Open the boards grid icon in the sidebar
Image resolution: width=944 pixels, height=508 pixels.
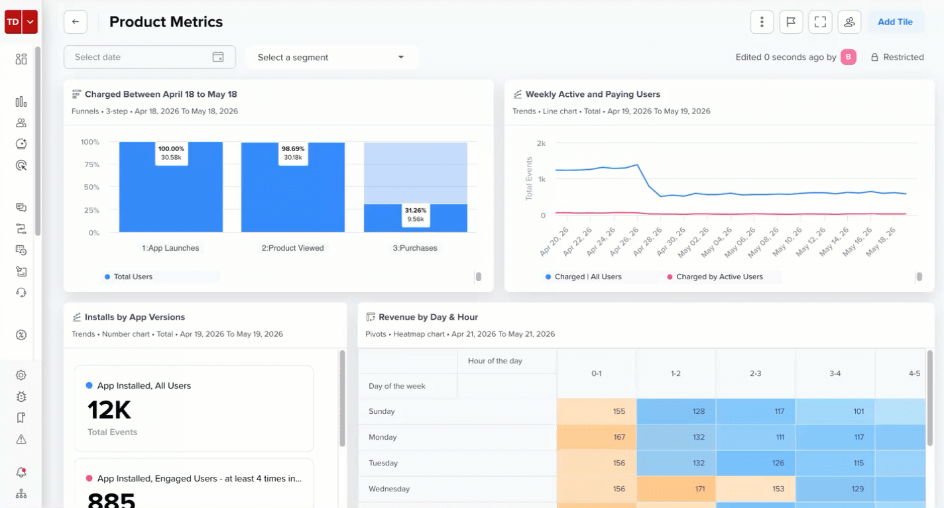pyautogui.click(x=21, y=59)
